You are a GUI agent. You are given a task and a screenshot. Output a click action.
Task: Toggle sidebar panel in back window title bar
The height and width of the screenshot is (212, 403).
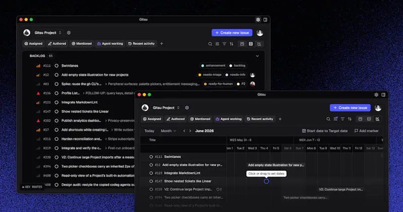tap(265, 20)
